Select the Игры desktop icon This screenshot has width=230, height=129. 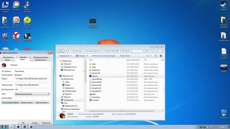point(5,36)
